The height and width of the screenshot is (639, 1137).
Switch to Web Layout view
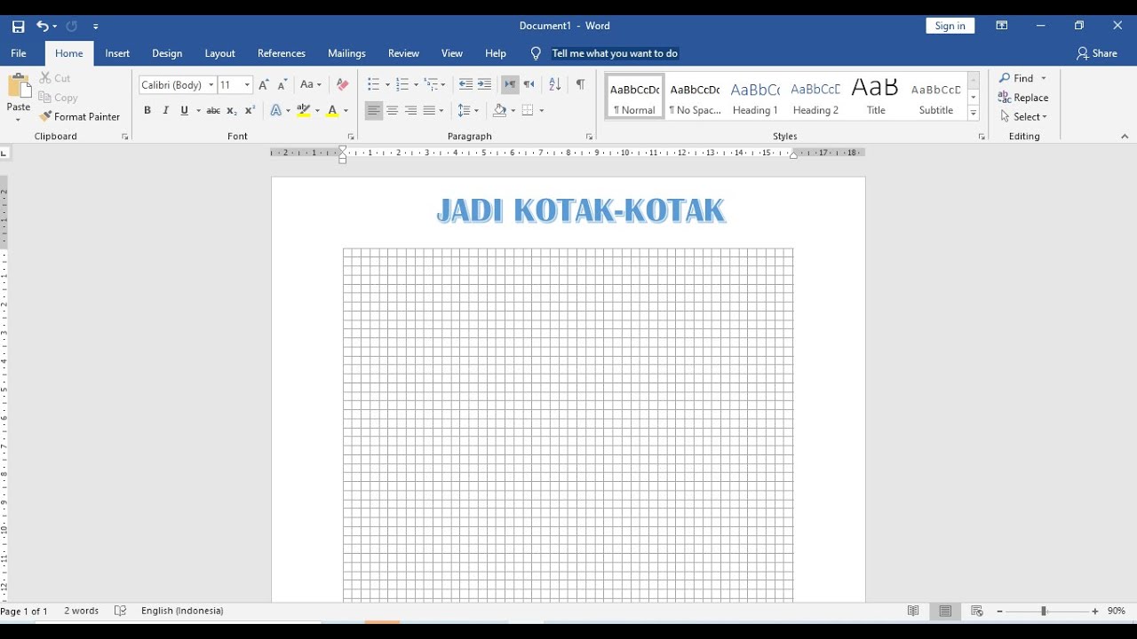[977, 611]
